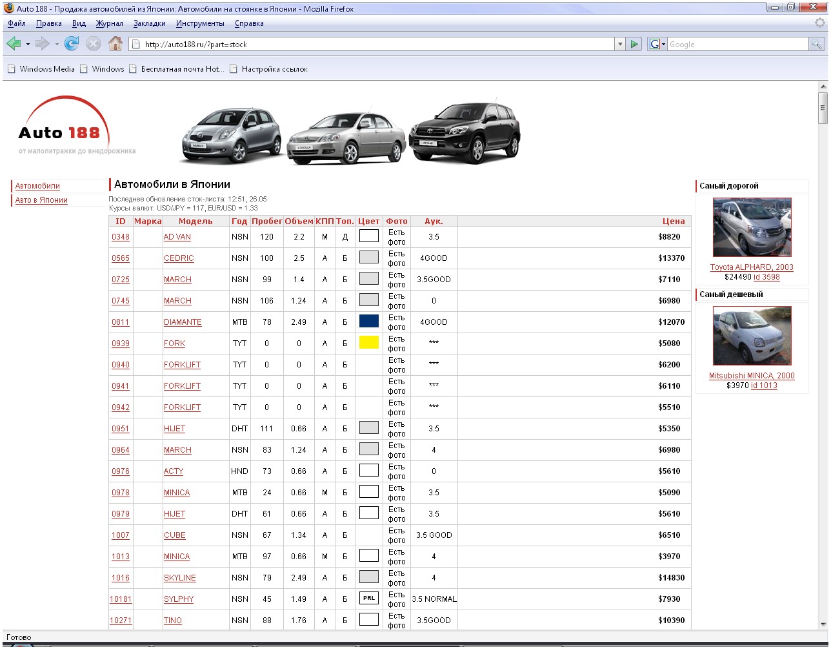Open the CEDRIC model link
This screenshot has width=831, height=647.
pyautogui.click(x=179, y=258)
